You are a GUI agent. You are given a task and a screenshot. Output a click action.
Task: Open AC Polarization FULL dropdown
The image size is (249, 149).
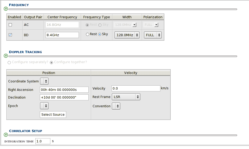coord(151,25)
